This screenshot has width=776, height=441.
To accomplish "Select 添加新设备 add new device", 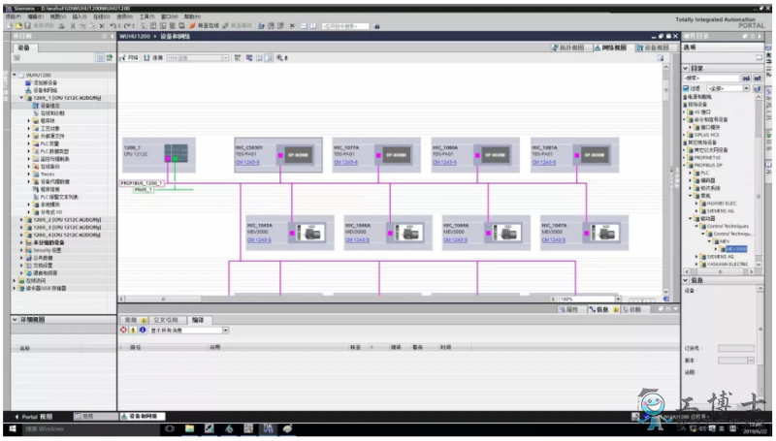I will [45, 82].
